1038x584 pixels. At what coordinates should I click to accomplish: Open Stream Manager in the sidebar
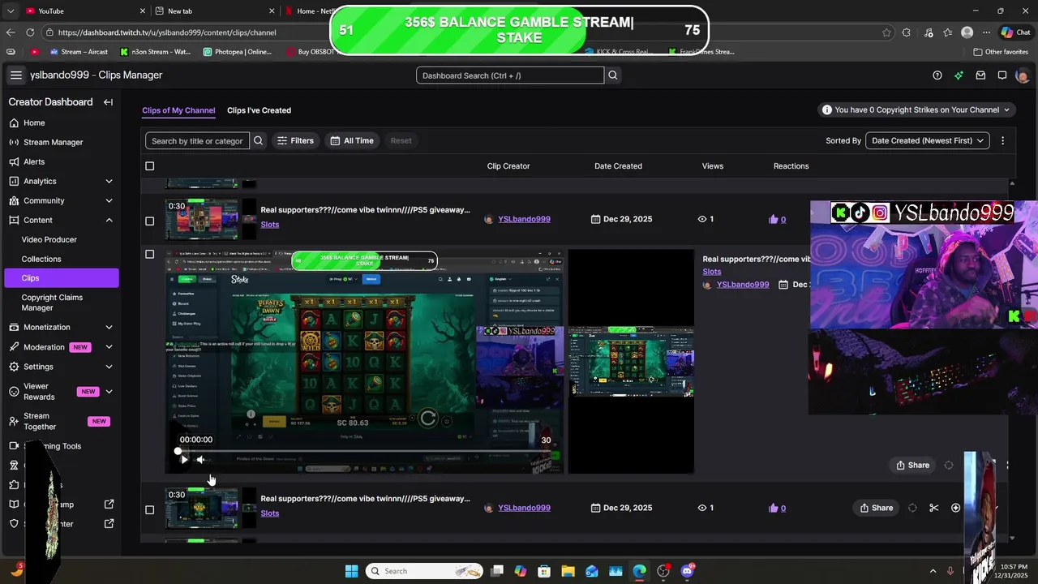tap(53, 142)
